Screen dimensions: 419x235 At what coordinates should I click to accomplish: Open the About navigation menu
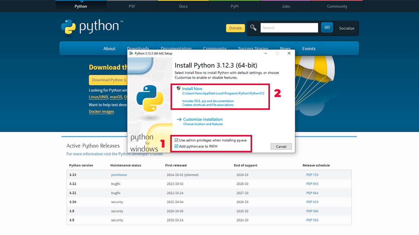tap(109, 49)
